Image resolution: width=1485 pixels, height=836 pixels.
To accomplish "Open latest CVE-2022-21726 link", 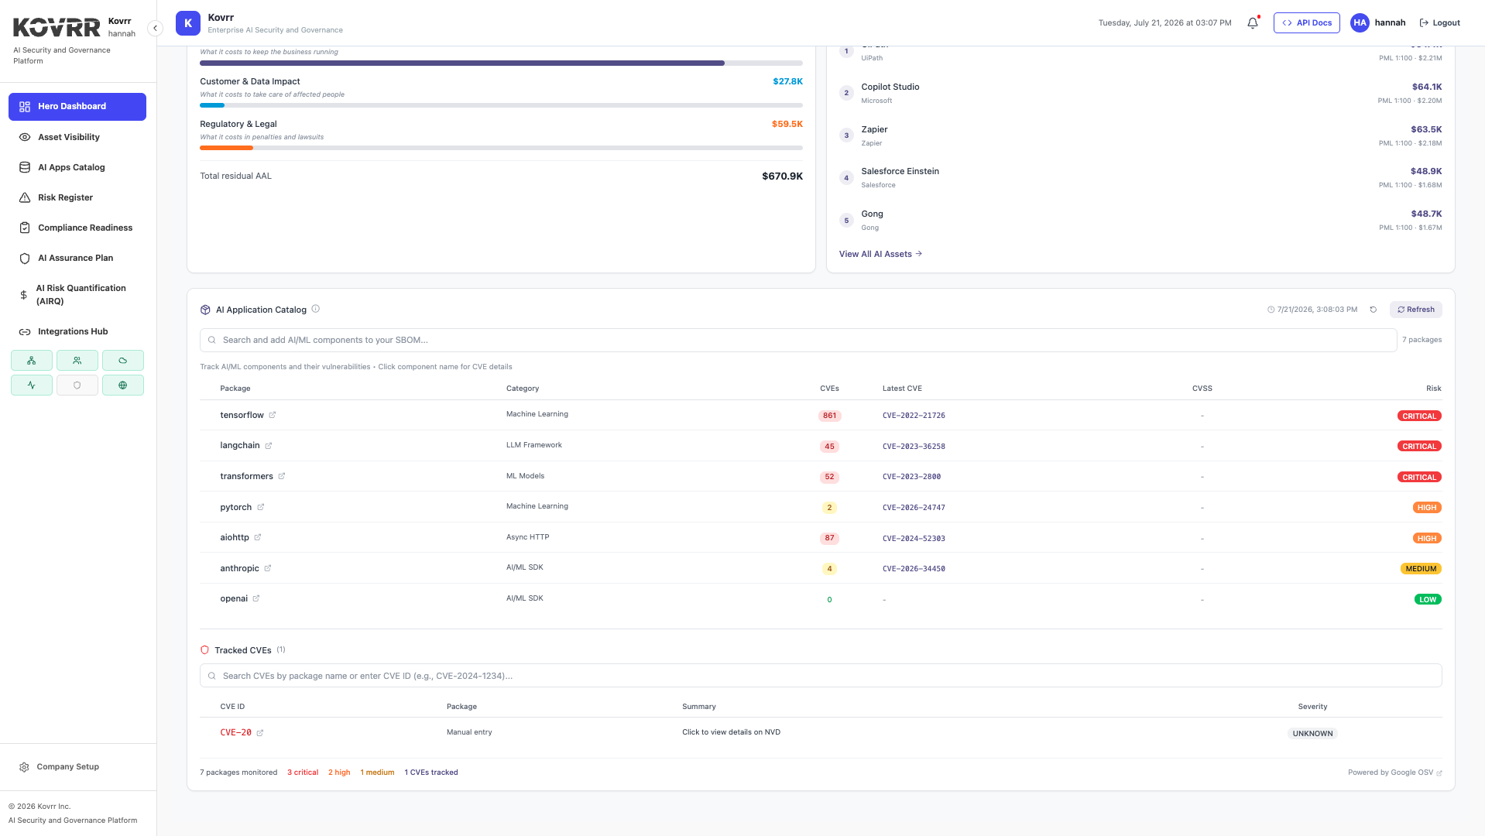I will [914, 416].
